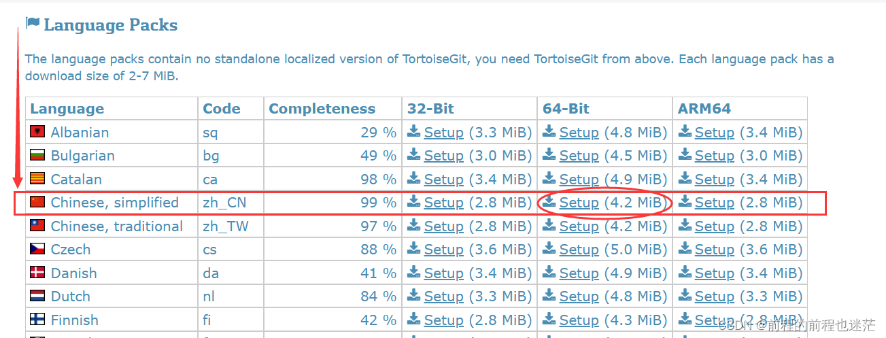
Task: Click the Catalan flag icon
Action: point(37,179)
